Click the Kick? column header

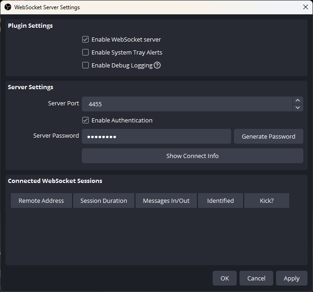[267, 201]
